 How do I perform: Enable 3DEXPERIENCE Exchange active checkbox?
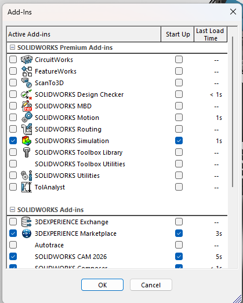pyautogui.click(x=13, y=222)
